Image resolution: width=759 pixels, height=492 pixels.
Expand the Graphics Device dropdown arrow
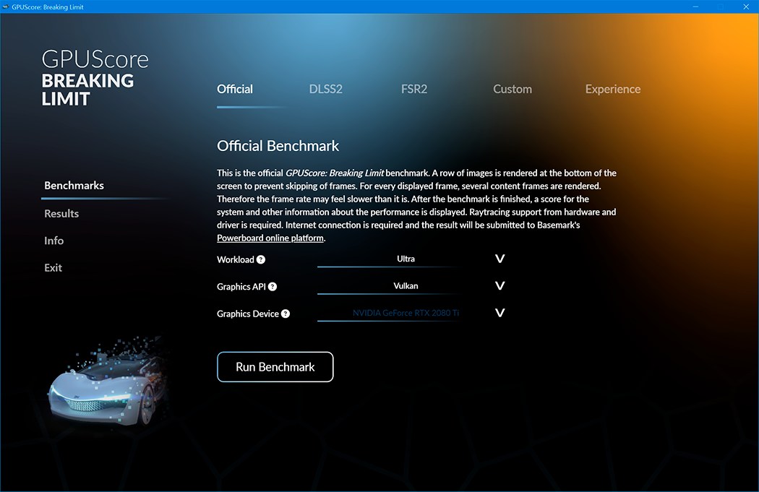point(500,313)
